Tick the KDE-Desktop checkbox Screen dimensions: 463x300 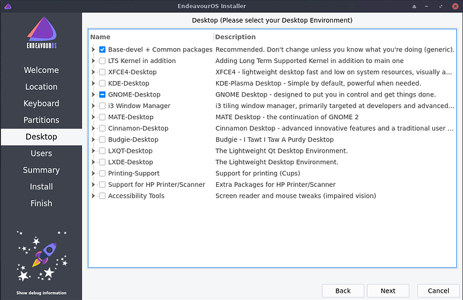pos(102,83)
